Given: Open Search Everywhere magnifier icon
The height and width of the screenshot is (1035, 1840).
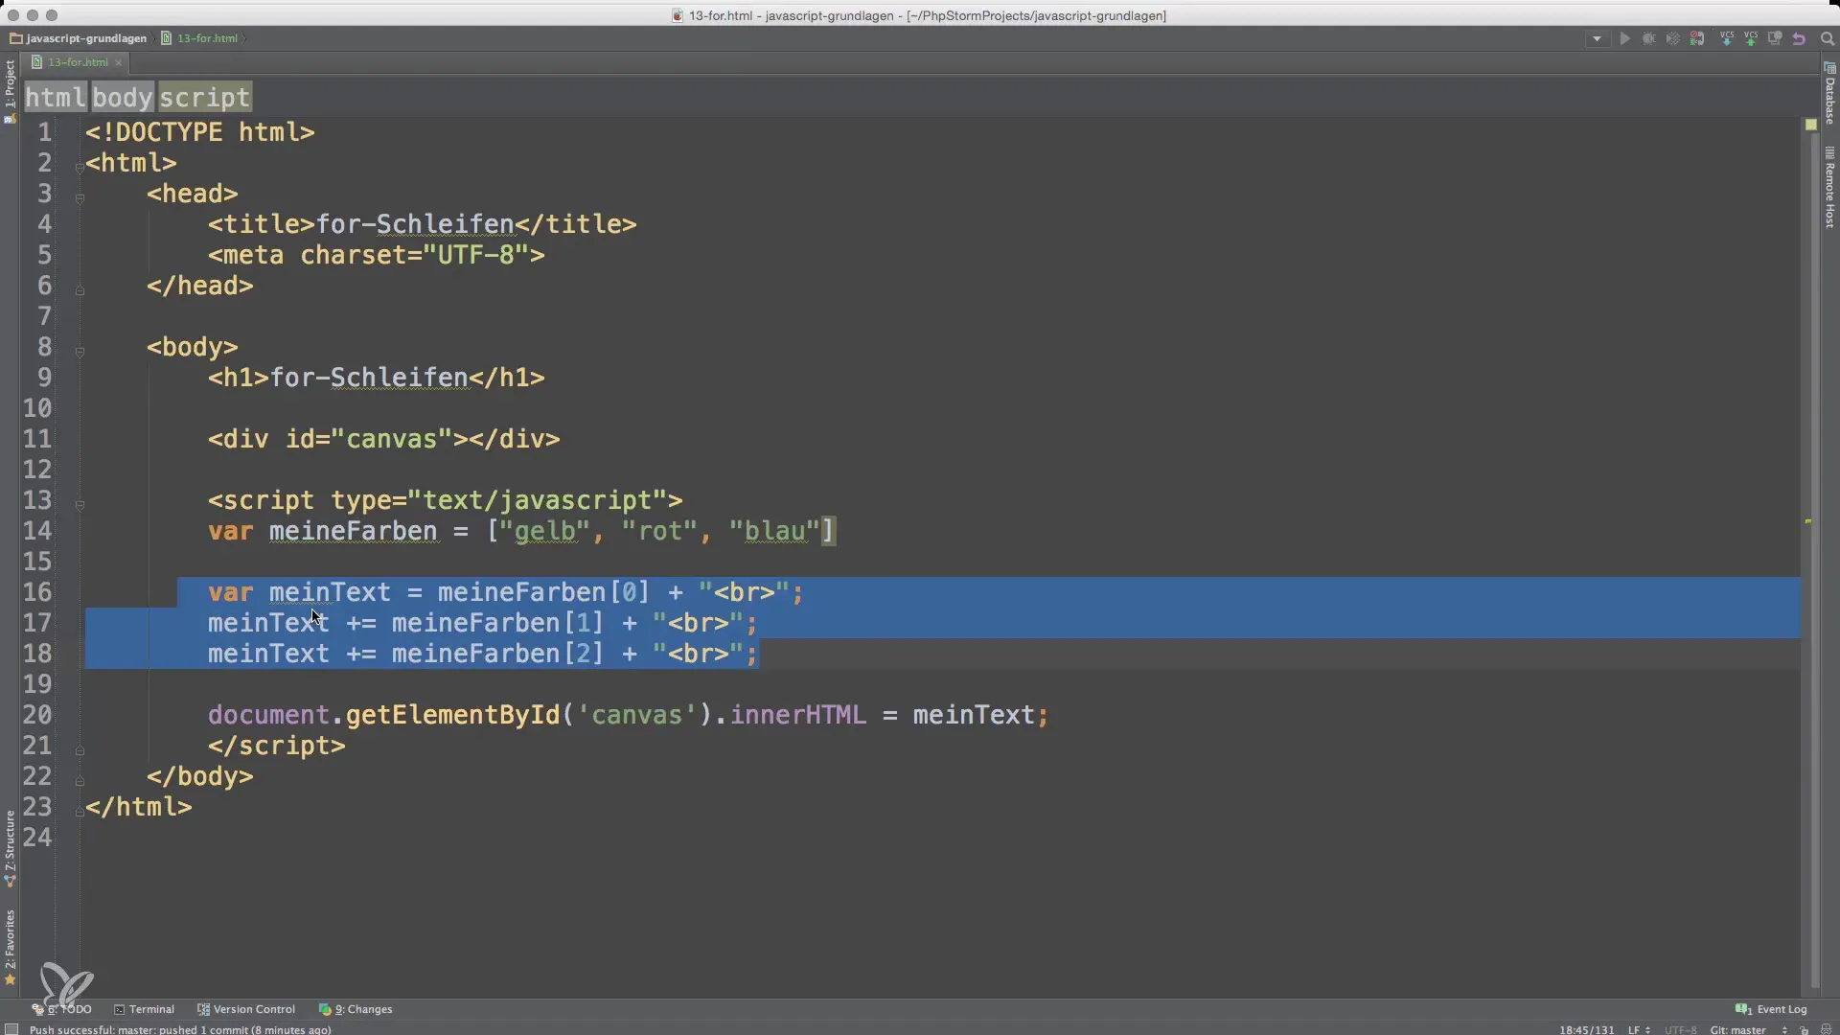Looking at the screenshot, I should pos(1827,39).
